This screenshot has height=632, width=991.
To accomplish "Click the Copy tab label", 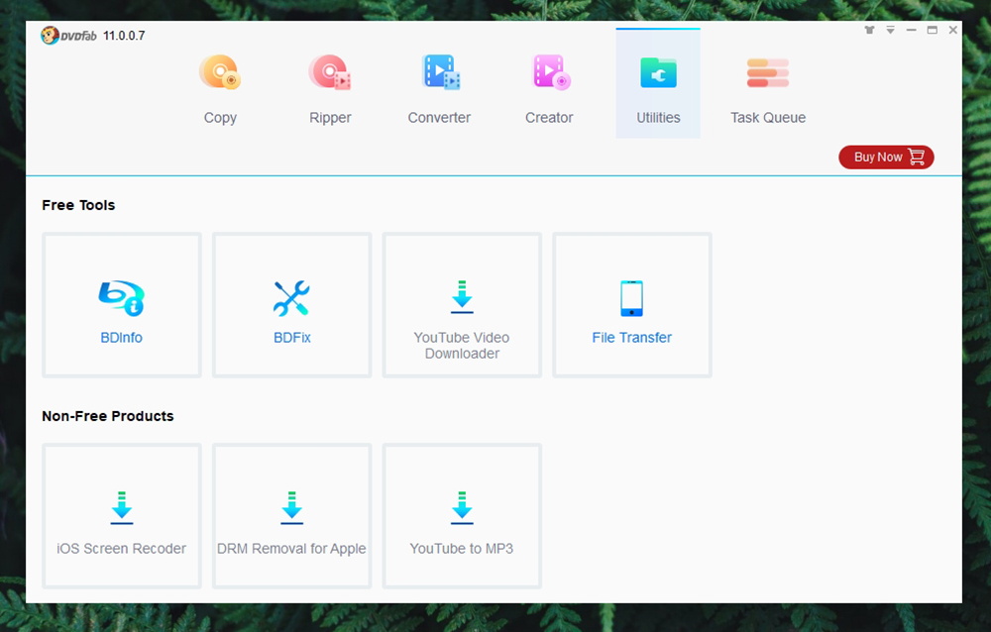I will [220, 118].
